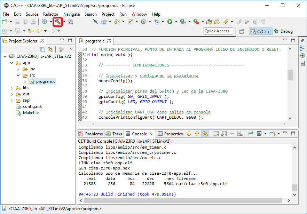The width and height of the screenshot is (307, 214).
Task: Expand the out folder
Action: [x=12, y=94]
